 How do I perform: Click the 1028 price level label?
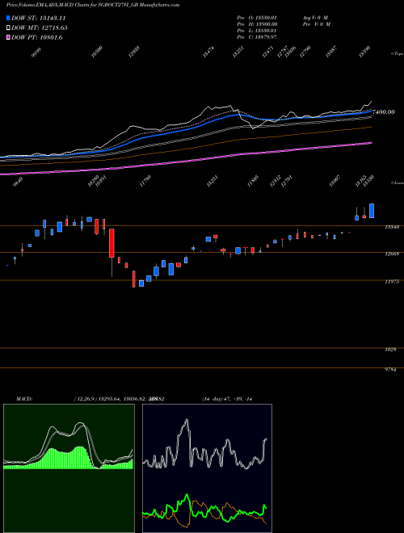click(x=390, y=349)
